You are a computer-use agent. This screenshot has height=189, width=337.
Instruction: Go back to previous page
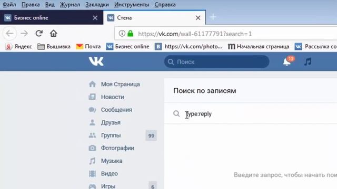point(9,34)
